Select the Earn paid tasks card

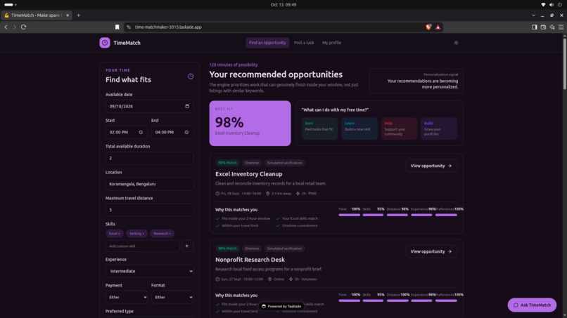[319, 128]
